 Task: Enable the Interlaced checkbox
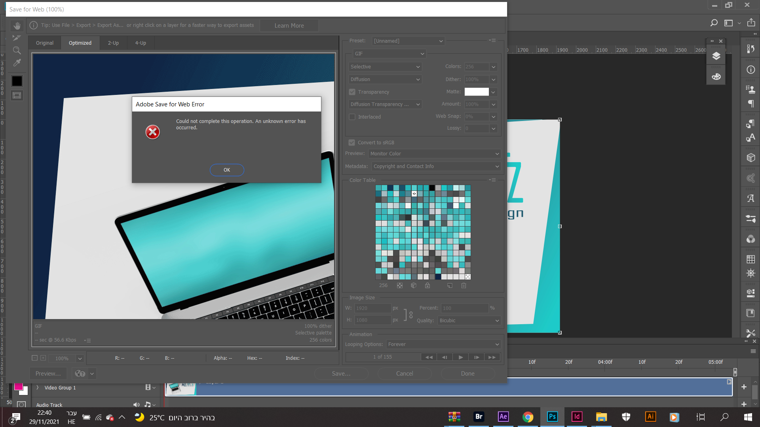pyautogui.click(x=352, y=117)
